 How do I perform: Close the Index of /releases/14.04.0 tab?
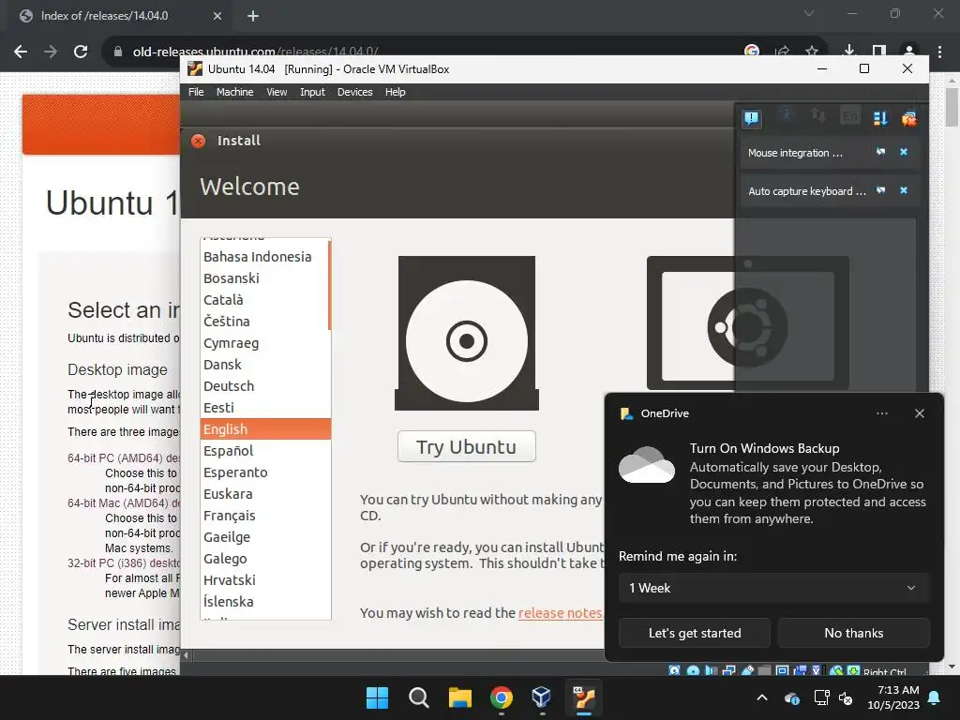217,16
